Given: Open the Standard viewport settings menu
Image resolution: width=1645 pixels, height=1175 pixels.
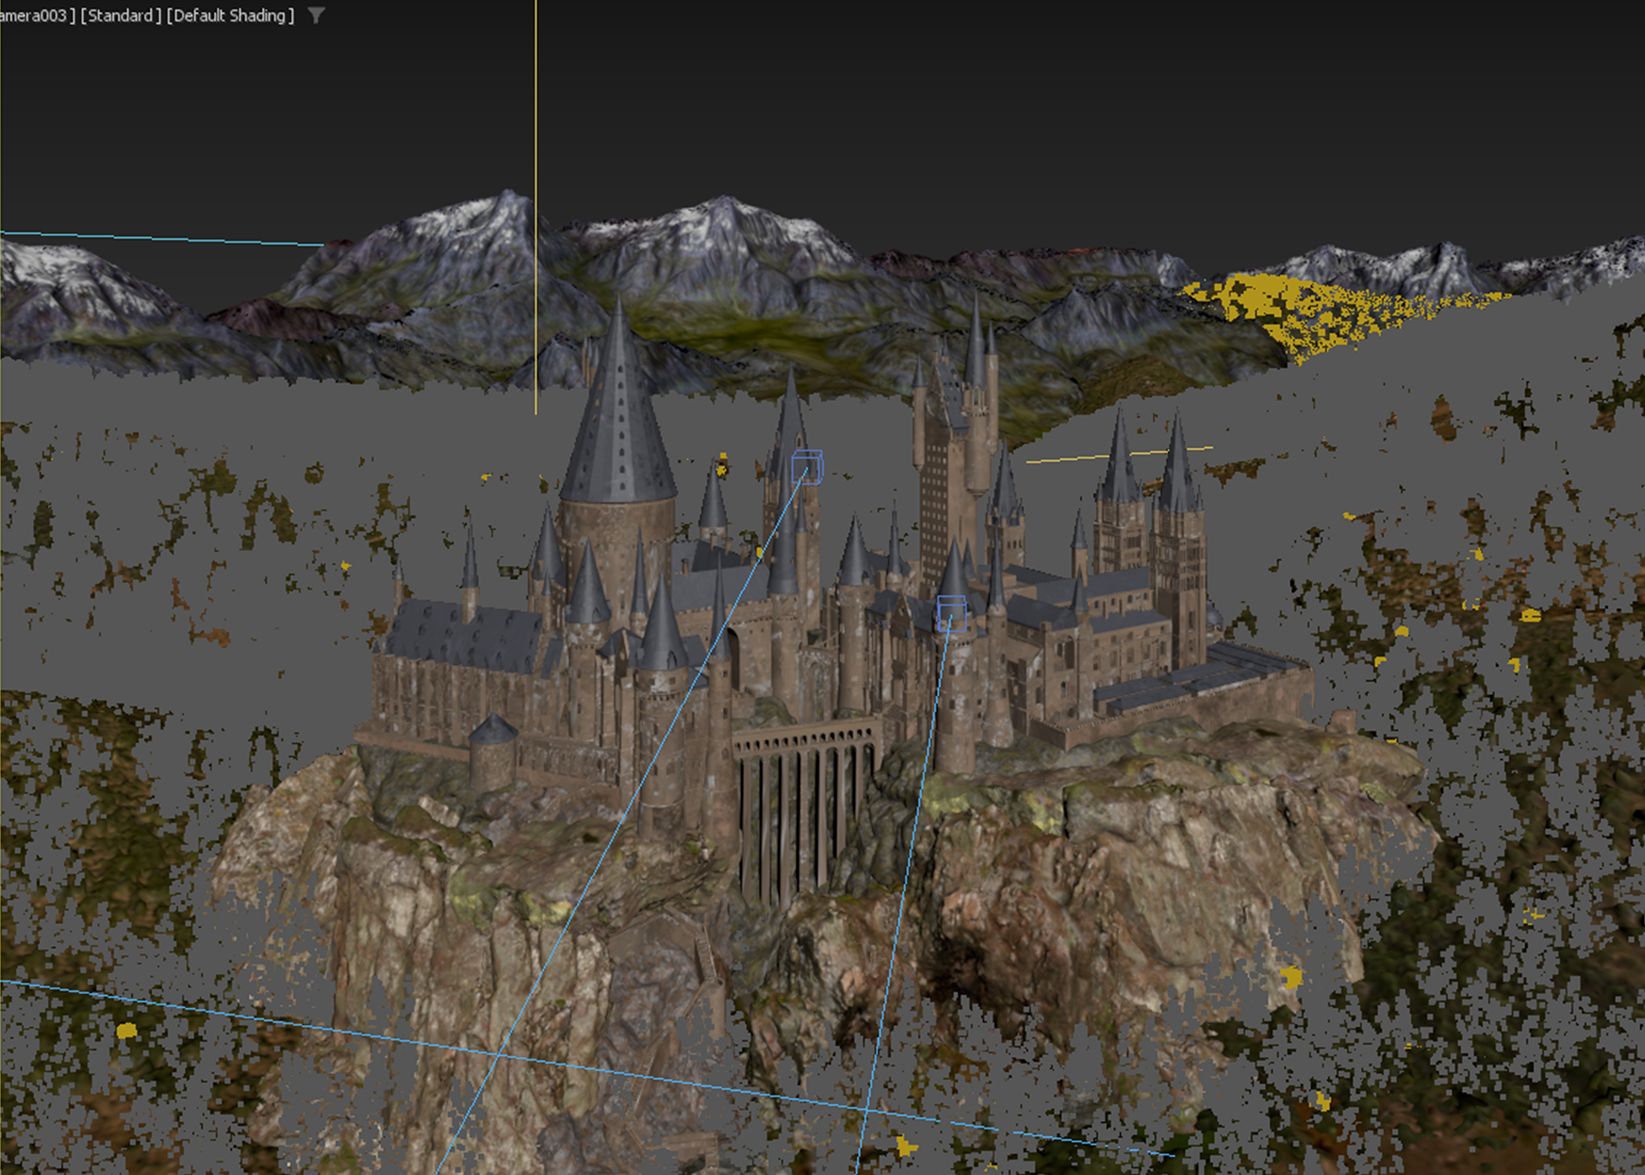Looking at the screenshot, I should pyautogui.click(x=121, y=15).
